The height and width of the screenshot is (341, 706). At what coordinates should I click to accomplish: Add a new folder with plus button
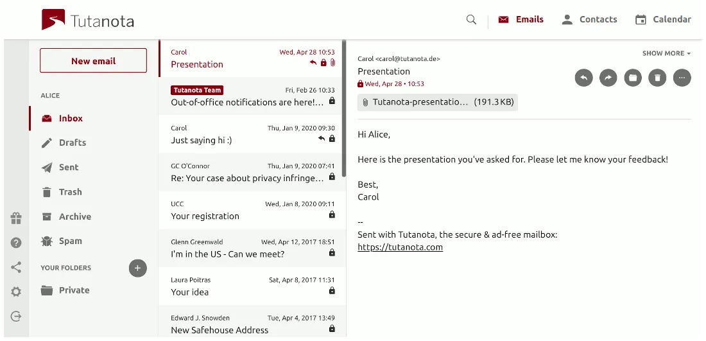(x=138, y=268)
